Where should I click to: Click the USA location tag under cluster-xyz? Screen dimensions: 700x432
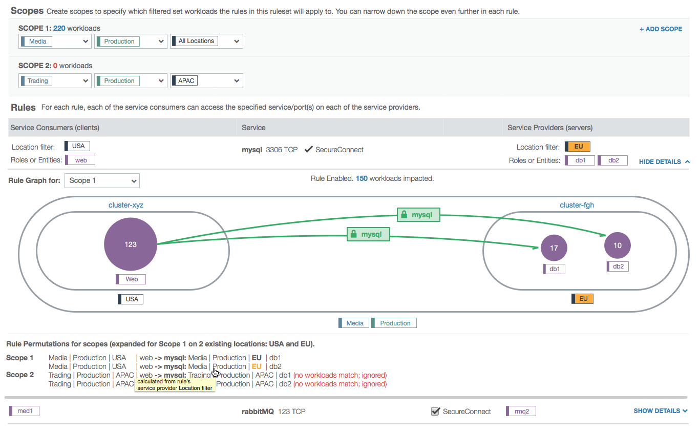(x=131, y=299)
